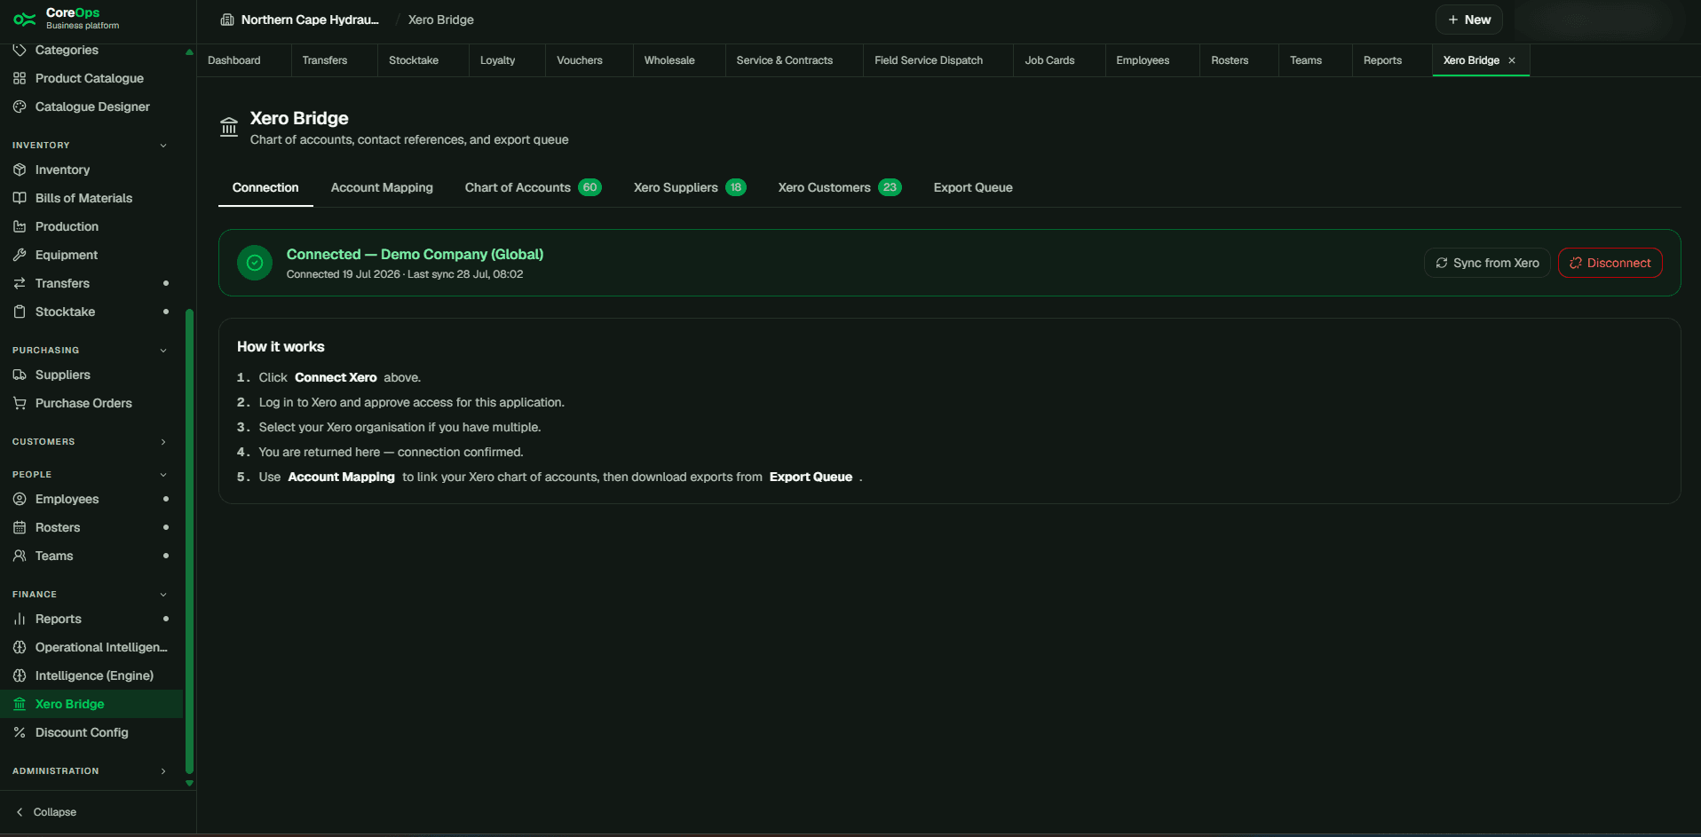Switch to the Export Queue tab

[973, 187]
